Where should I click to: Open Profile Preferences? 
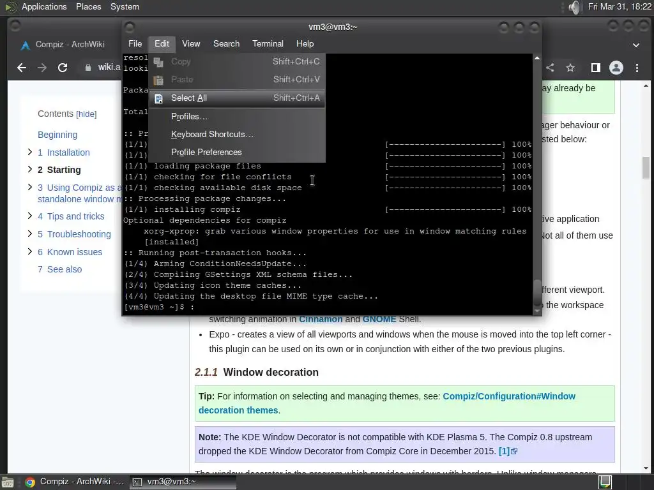236,152
